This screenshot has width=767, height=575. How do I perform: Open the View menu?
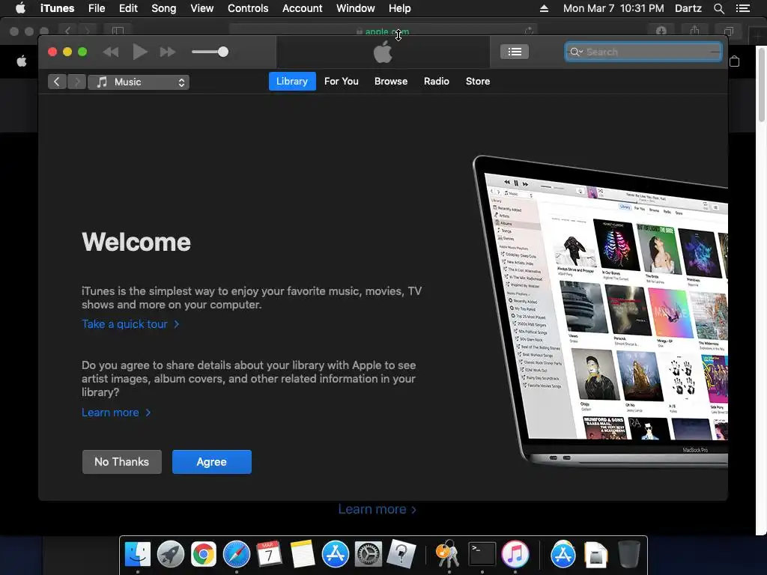[x=202, y=8]
